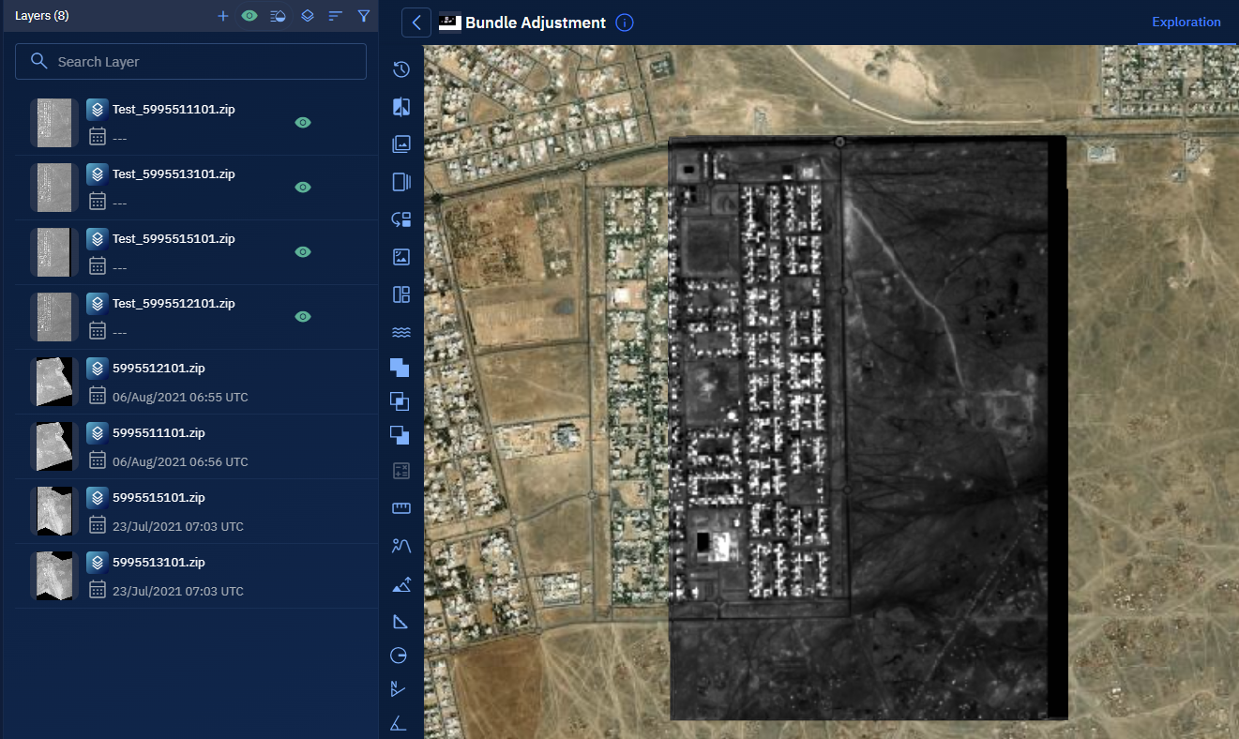Viewport: 1239px width, 739px height.
Task: Click the plus icon to add layer
Action: [x=222, y=16]
